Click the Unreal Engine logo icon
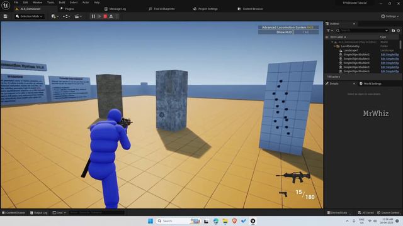 point(6,6)
